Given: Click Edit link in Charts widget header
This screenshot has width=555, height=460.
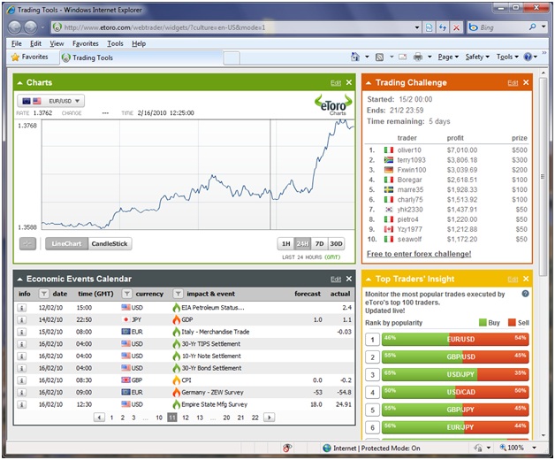Looking at the screenshot, I should coord(336,83).
